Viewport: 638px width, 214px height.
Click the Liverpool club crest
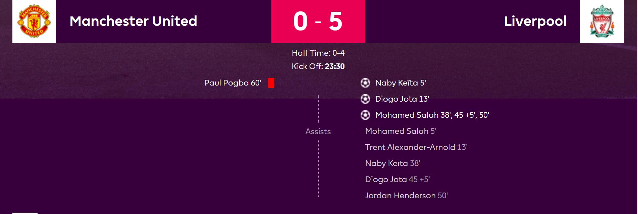(x=602, y=21)
